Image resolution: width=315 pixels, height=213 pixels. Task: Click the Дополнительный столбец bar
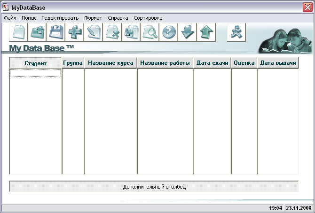pyautogui.click(x=154, y=187)
